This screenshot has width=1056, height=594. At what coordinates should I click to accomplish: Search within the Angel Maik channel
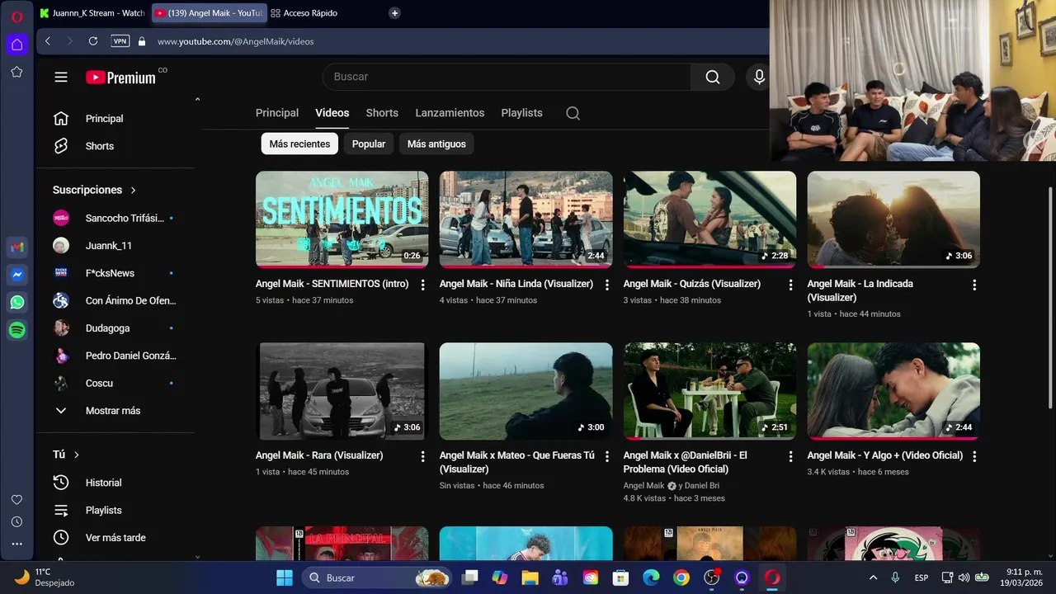click(x=573, y=113)
